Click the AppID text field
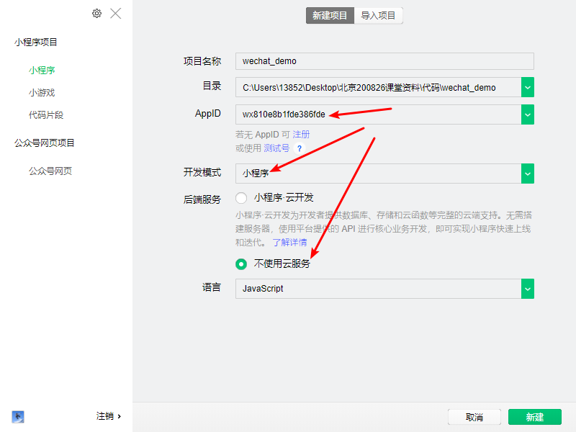The width and height of the screenshot is (576, 432). [379, 114]
